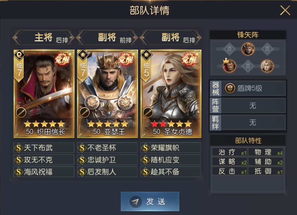Screen dimensions: 297x215
Task: Open the 不老圣杯 skill details
Action: point(107,148)
